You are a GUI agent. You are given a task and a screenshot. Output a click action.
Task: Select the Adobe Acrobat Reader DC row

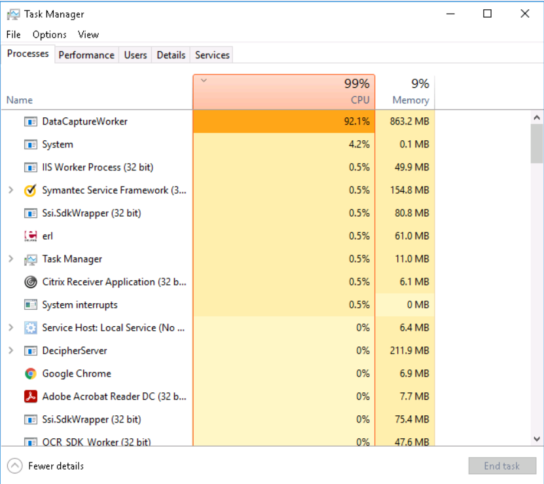pyautogui.click(x=218, y=396)
